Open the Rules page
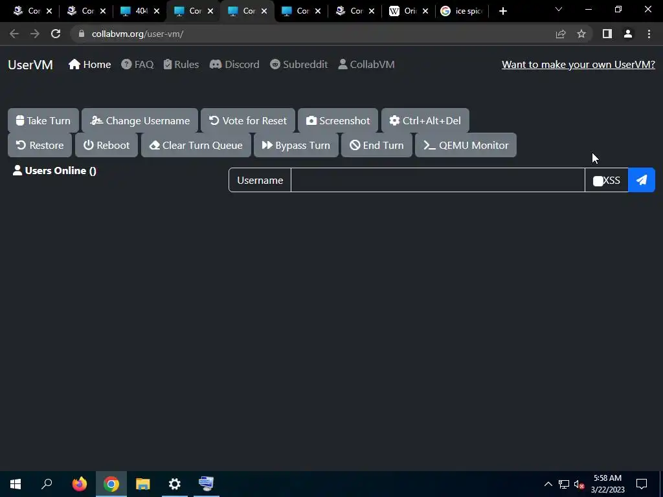Viewport: 663px width, 497px height. [x=181, y=64]
